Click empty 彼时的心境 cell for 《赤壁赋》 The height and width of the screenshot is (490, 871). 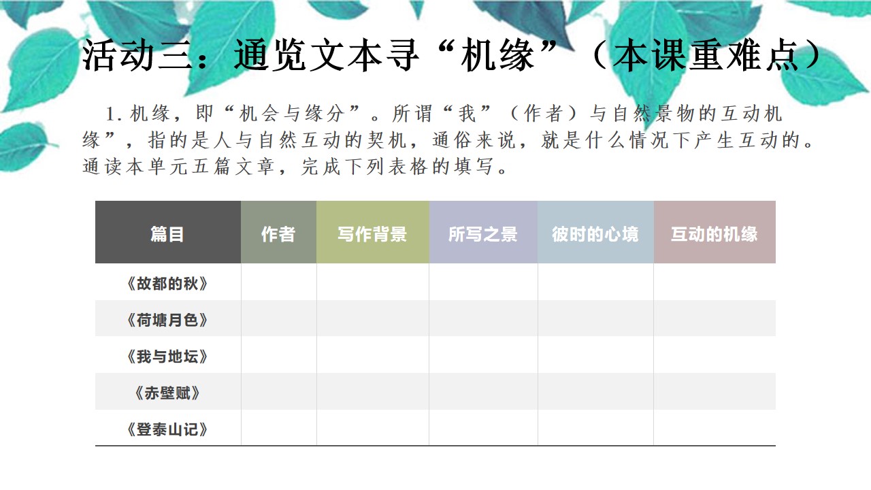(595, 392)
